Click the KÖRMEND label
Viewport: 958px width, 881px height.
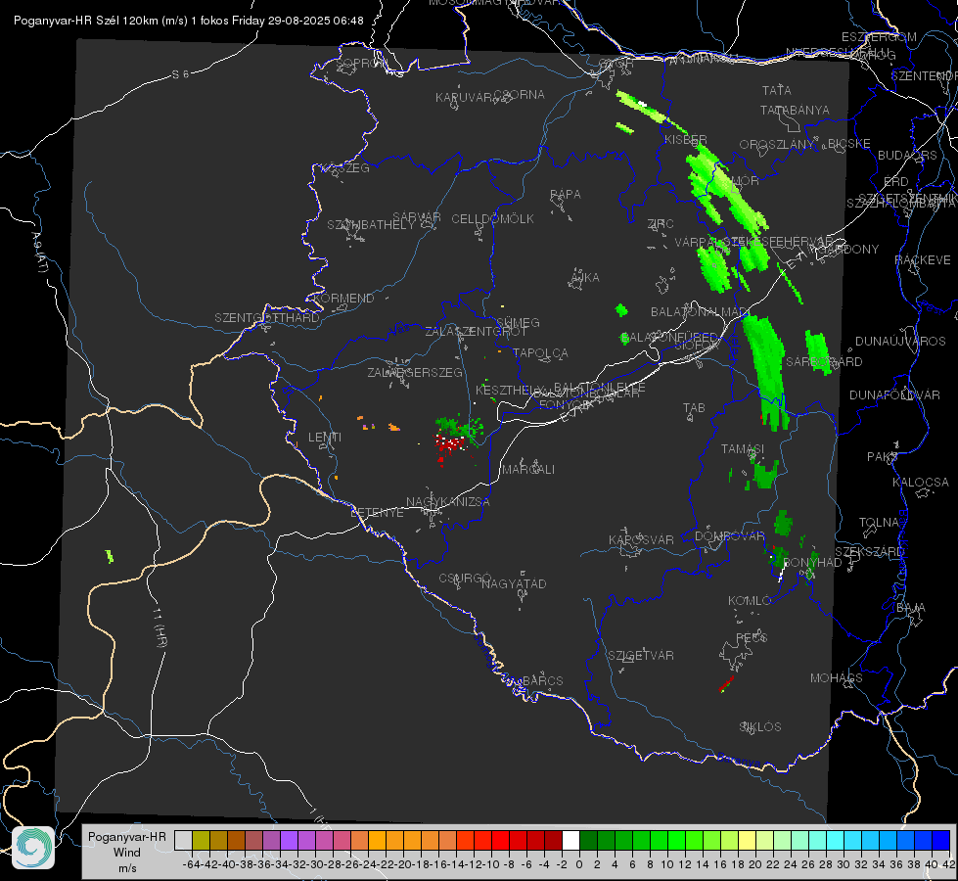342,299
